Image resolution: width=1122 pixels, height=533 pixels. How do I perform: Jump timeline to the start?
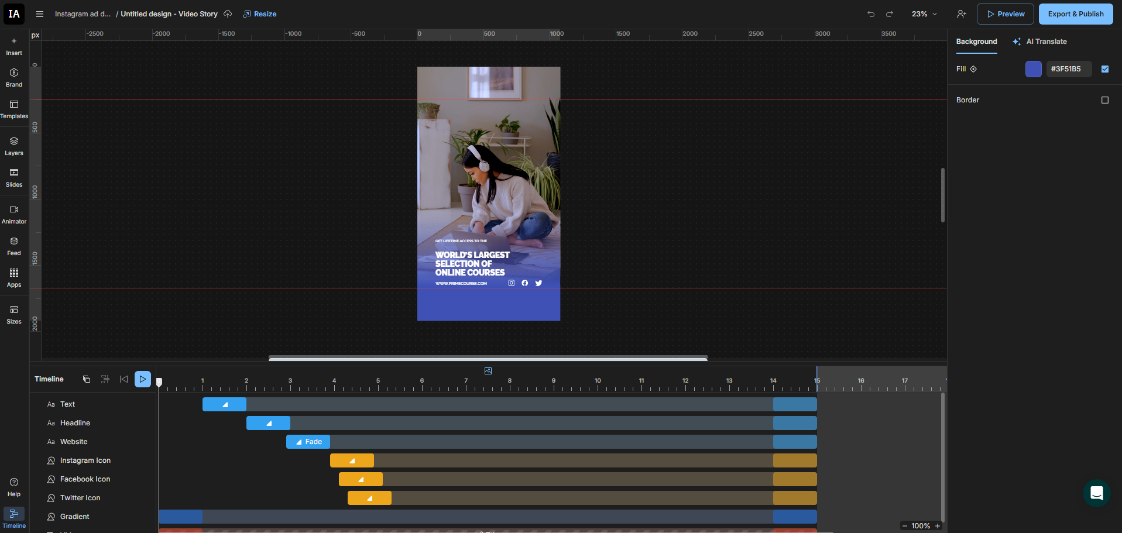[x=123, y=379]
